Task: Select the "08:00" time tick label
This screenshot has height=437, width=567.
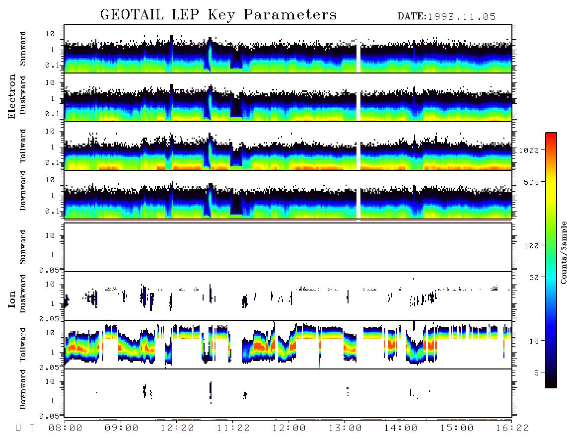Action: [66, 429]
